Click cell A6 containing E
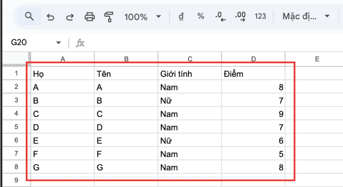This screenshot has height=187, width=343. [63, 140]
